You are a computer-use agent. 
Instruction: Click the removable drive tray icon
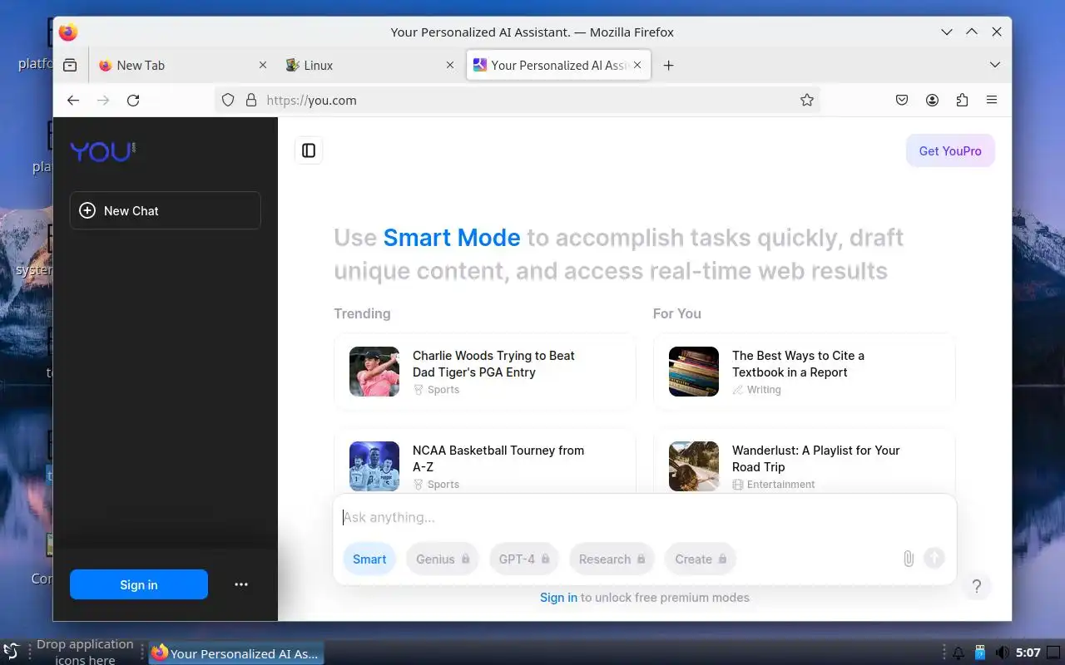click(980, 653)
